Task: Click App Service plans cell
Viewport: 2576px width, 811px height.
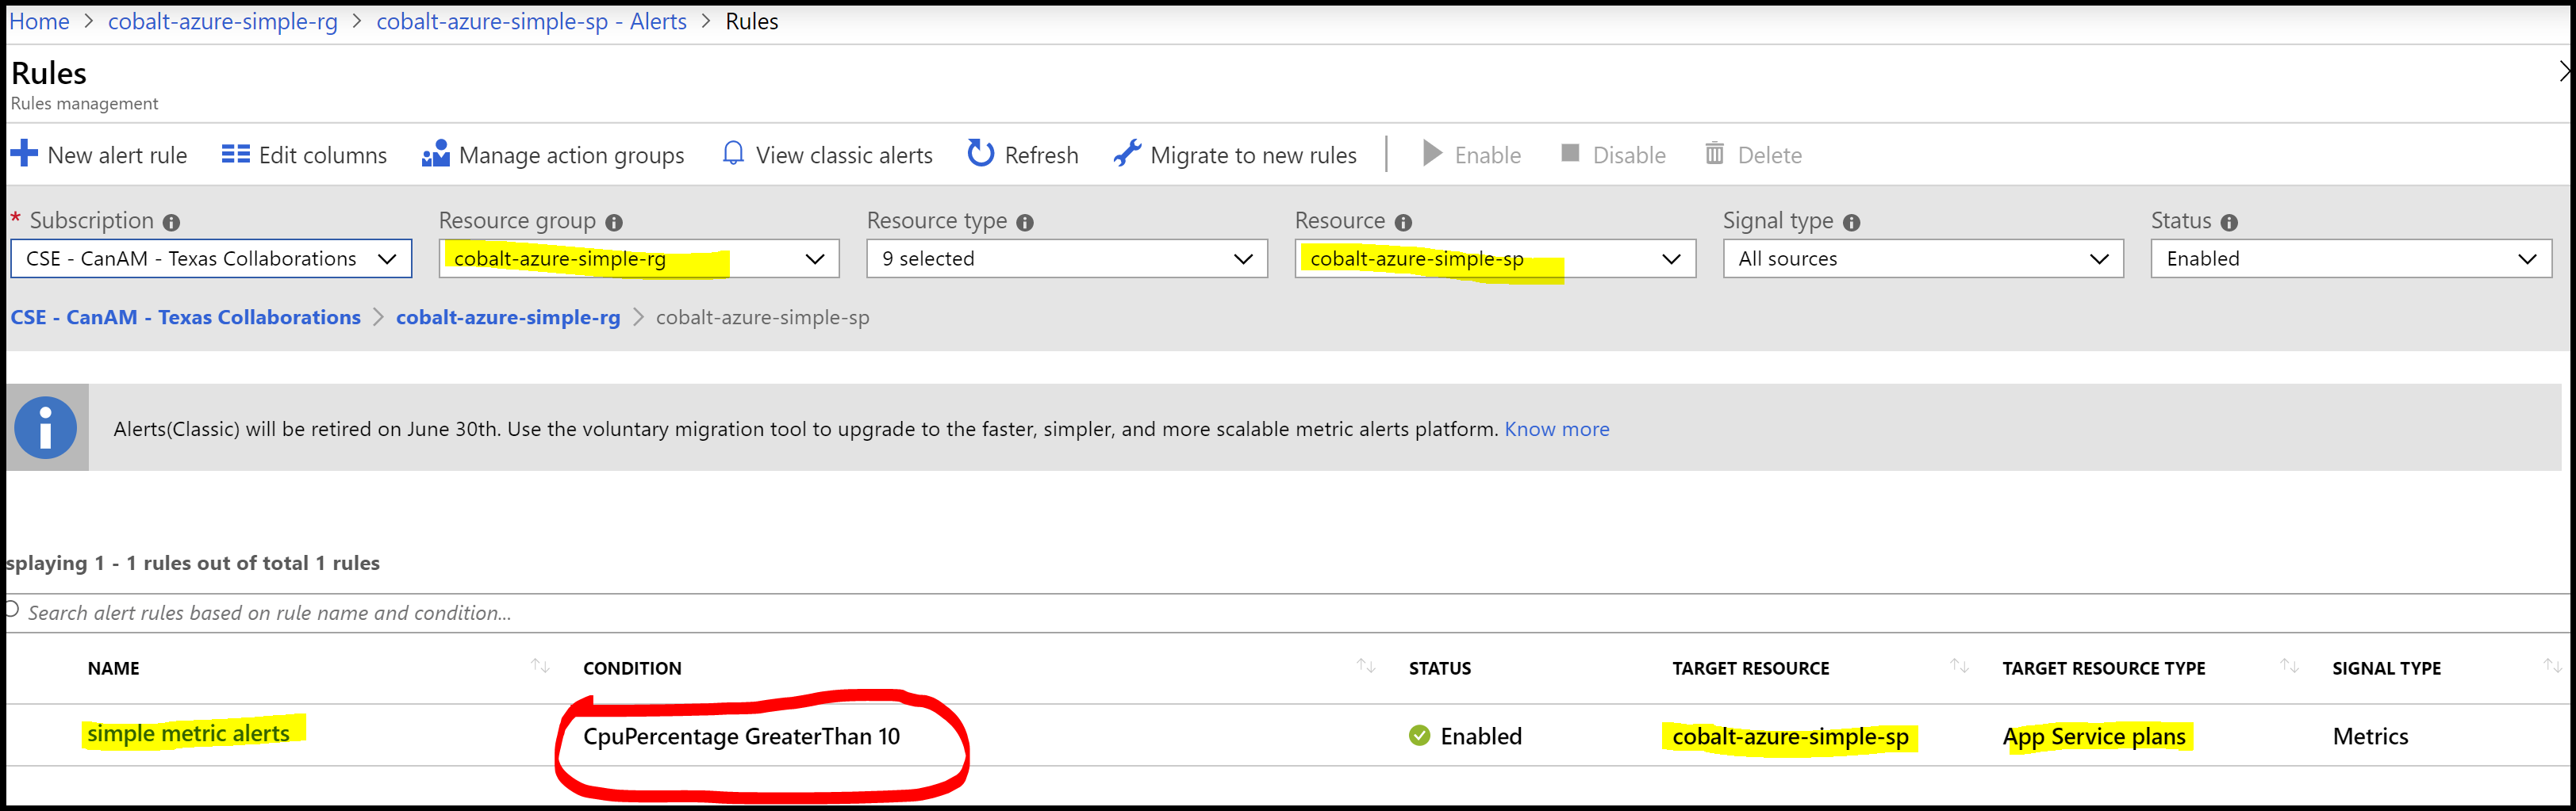Action: tap(2094, 736)
